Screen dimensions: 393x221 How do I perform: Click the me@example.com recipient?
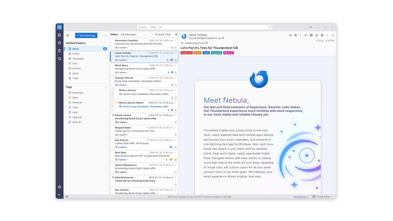[195, 43]
